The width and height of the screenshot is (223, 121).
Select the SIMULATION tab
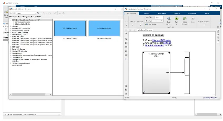131,13
